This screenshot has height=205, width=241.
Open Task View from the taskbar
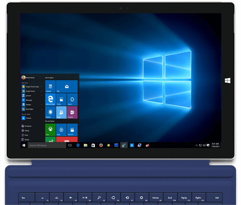point(70,145)
